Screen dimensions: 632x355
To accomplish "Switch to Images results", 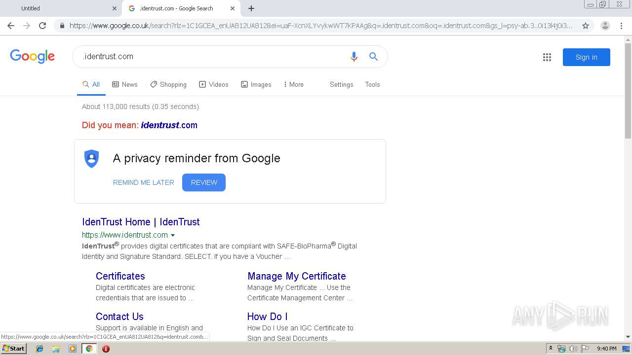I will coord(256,85).
